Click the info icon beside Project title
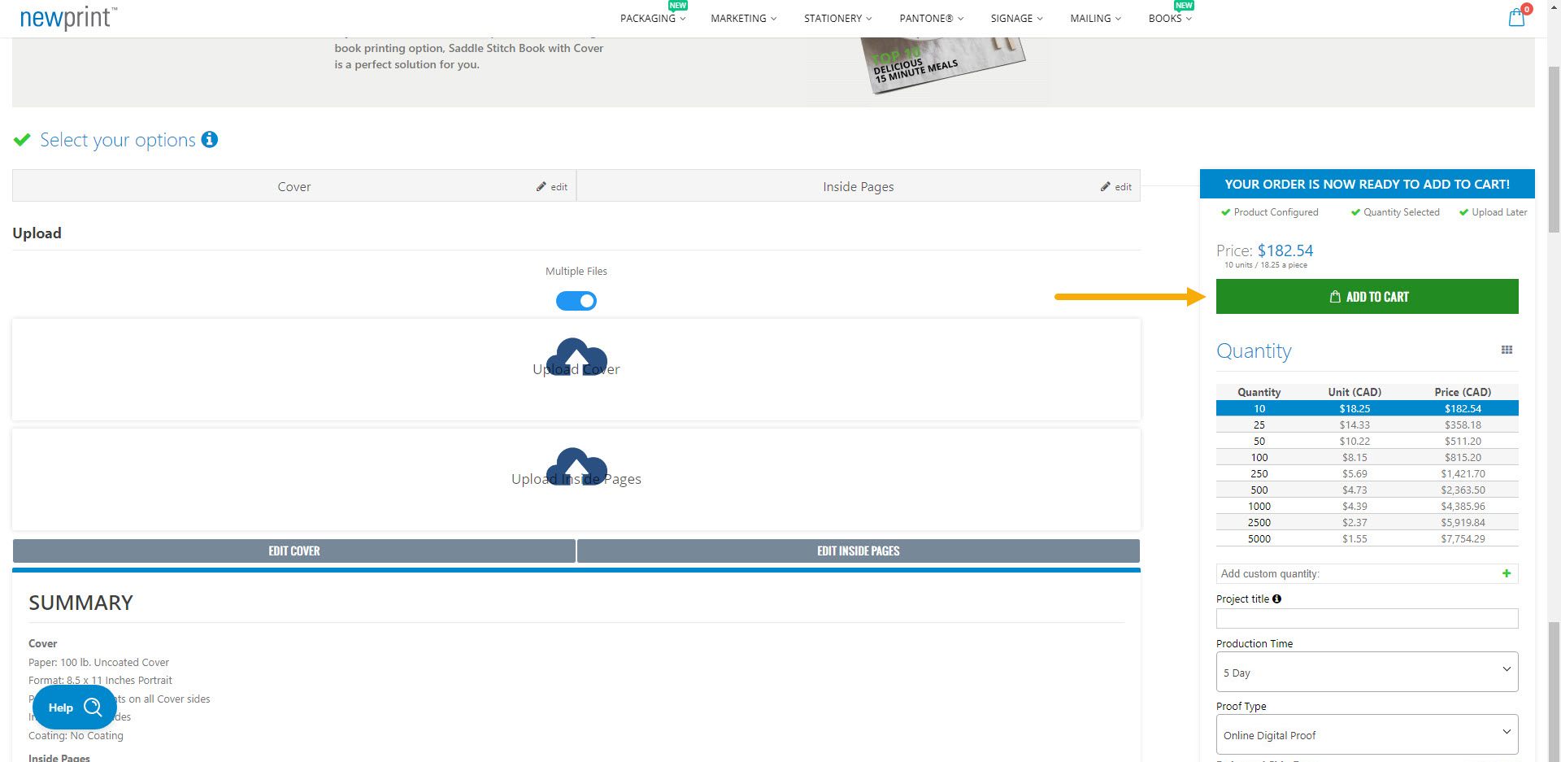 click(x=1276, y=599)
